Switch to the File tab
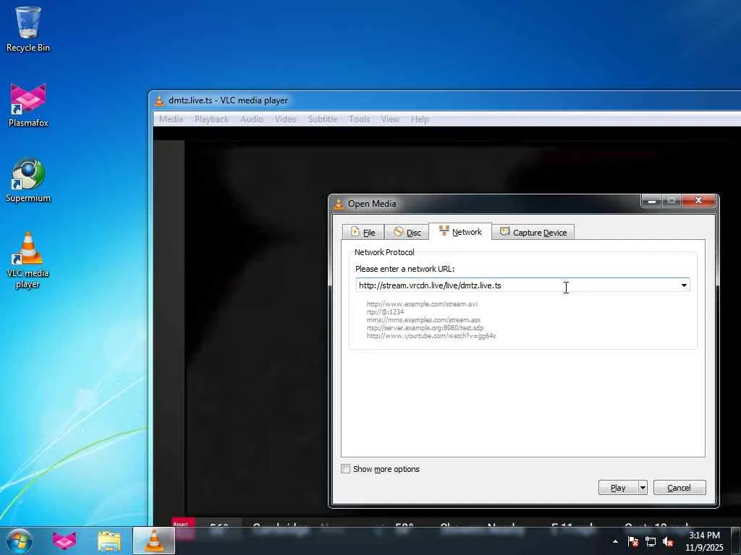Image resolution: width=741 pixels, height=555 pixels. [363, 232]
